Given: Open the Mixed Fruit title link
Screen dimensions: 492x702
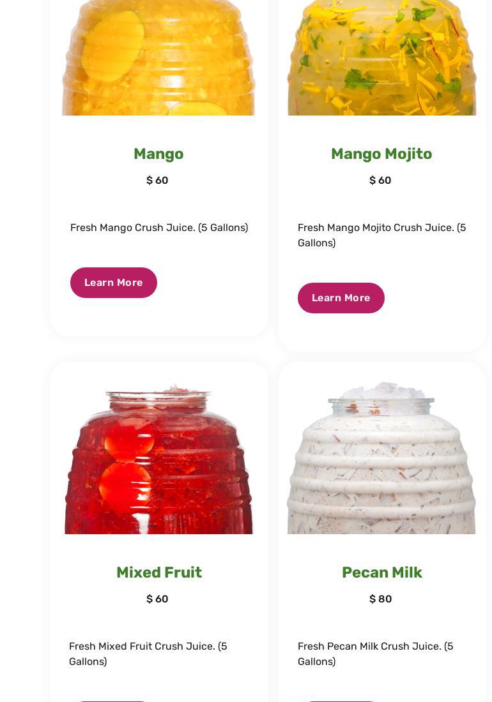Looking at the screenshot, I should tap(159, 572).
